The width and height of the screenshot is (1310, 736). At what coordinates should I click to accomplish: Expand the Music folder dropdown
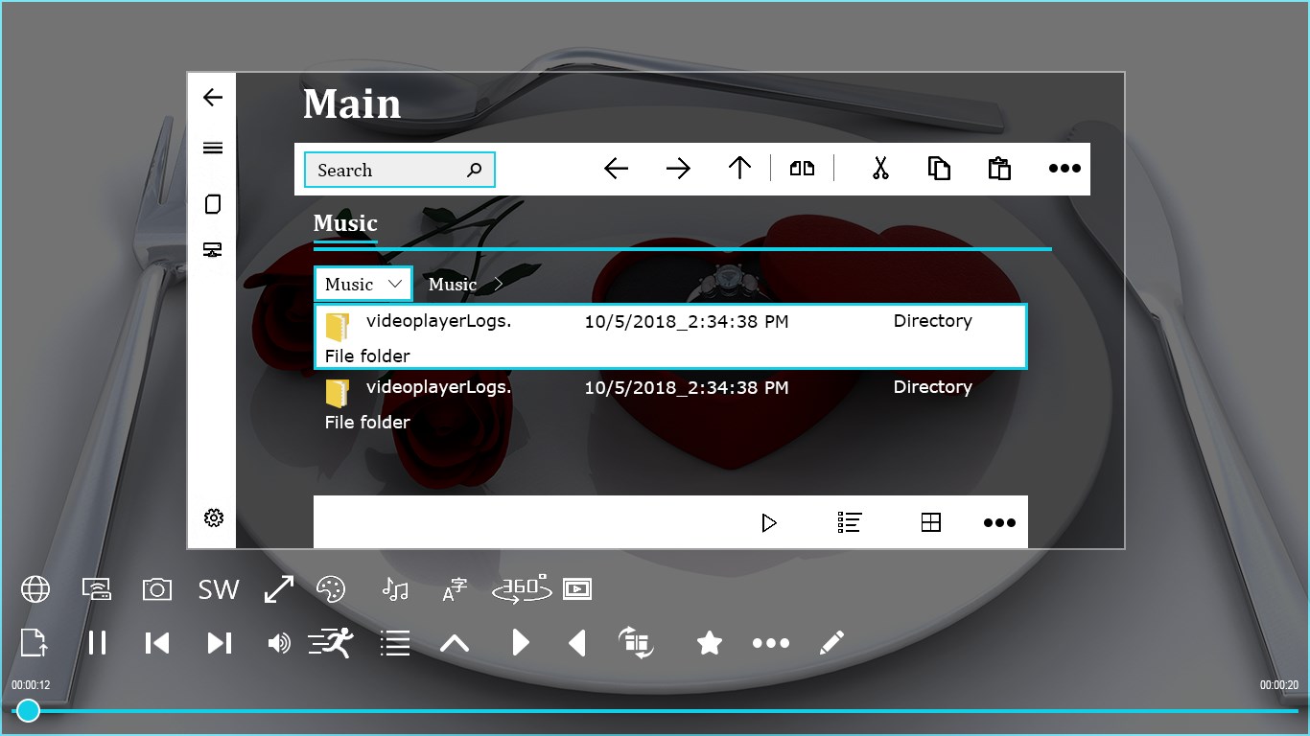363,284
